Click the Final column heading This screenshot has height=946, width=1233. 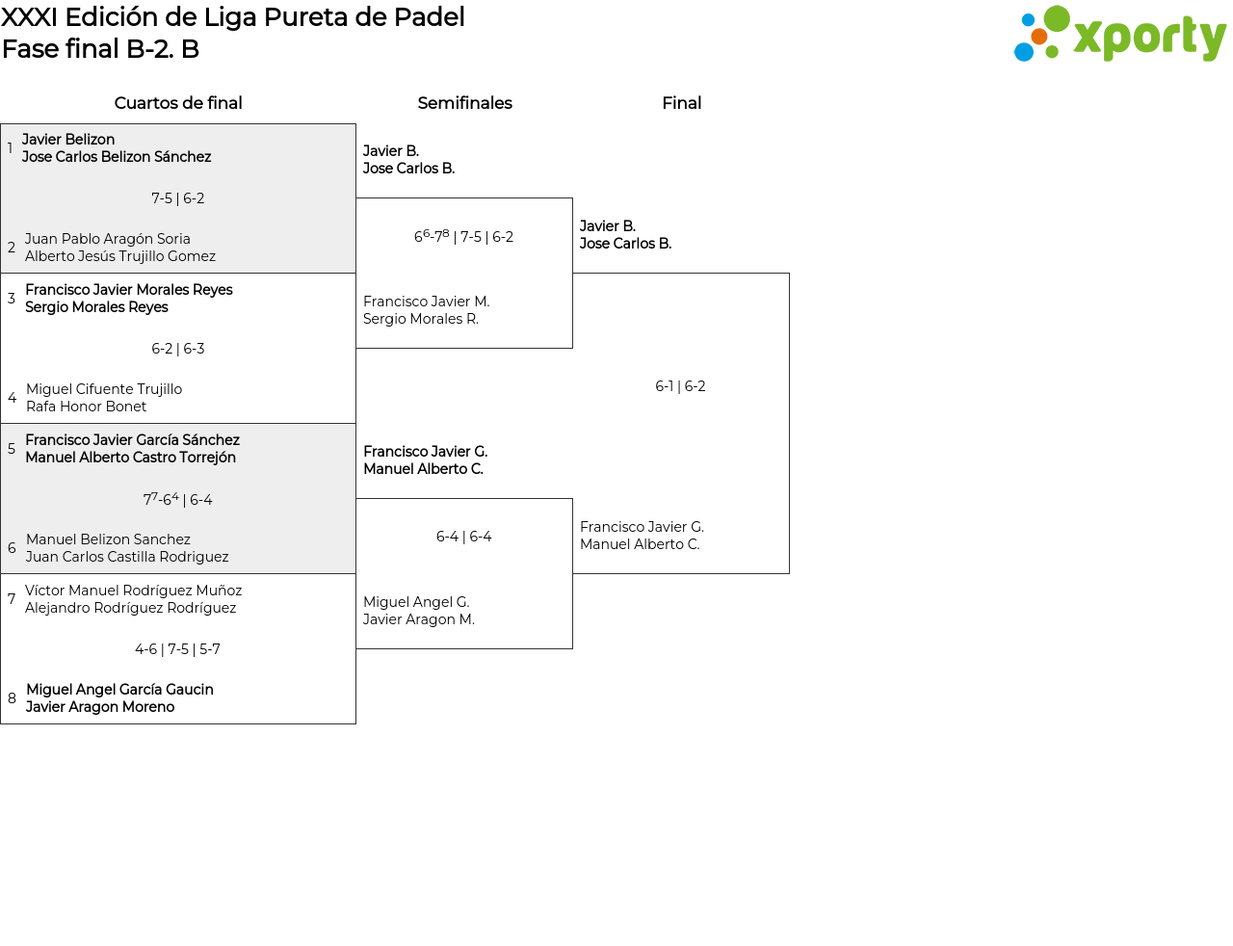tap(681, 103)
